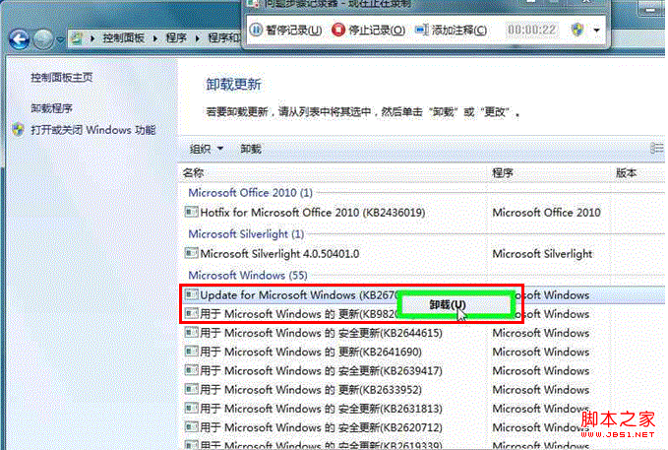Click icon of 更新(KB2641690) entry

tap(191, 352)
